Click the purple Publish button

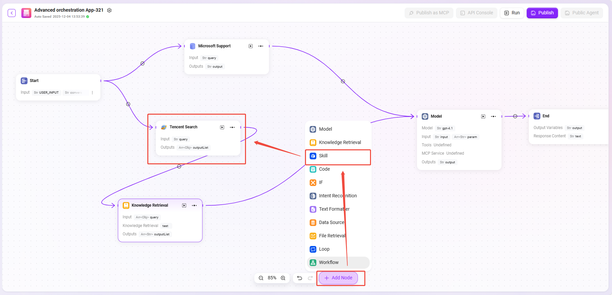(x=542, y=13)
